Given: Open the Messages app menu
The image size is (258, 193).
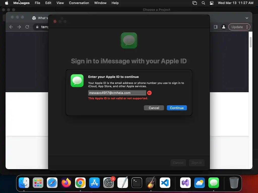Looking at the screenshot, I should point(21,3).
